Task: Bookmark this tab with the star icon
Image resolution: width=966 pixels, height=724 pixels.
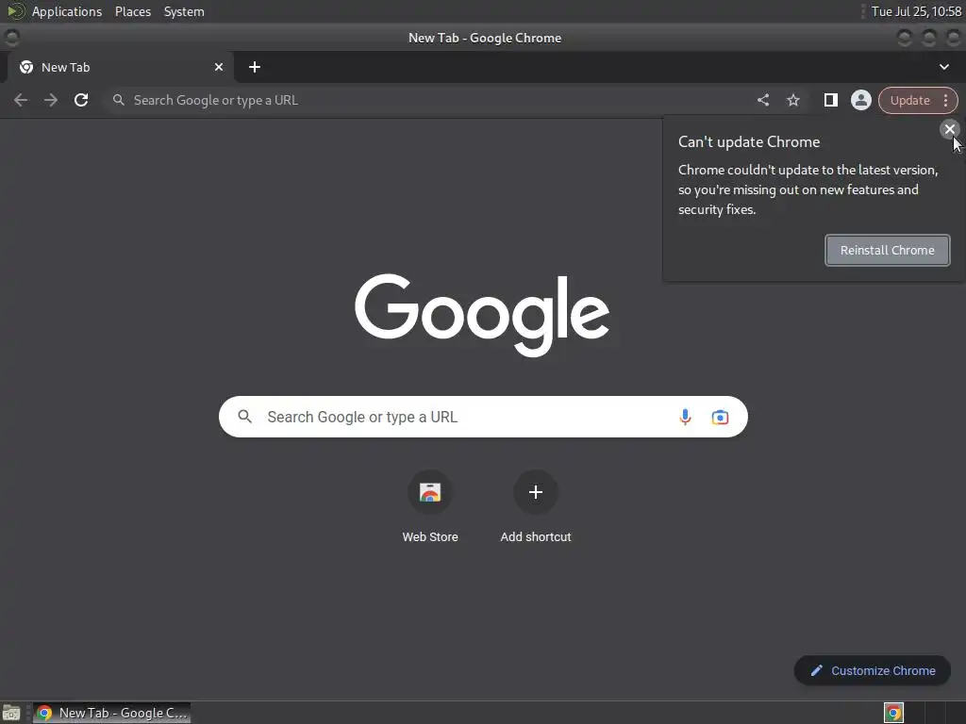Action: tap(792, 100)
